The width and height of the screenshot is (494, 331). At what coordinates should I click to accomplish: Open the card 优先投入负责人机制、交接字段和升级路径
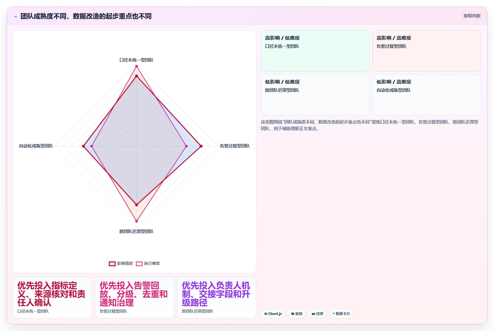tap(217, 297)
